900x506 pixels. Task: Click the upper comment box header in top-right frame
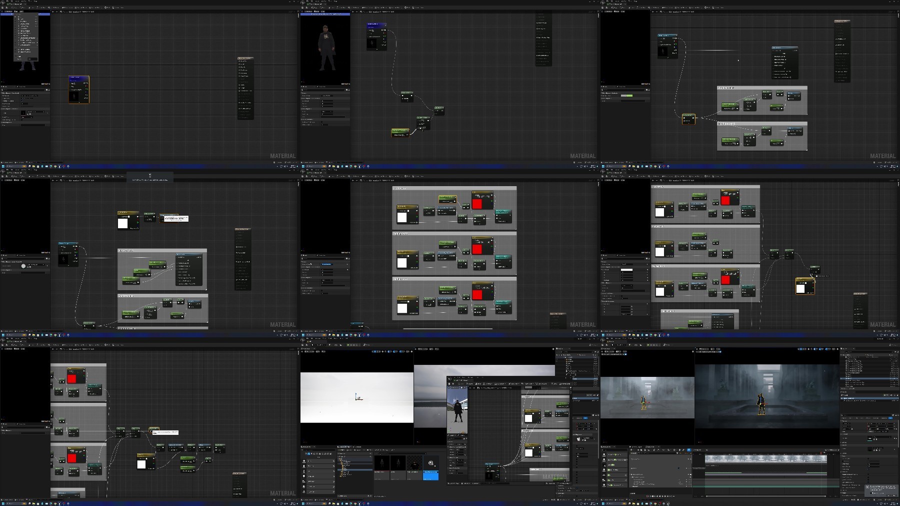[762, 88]
